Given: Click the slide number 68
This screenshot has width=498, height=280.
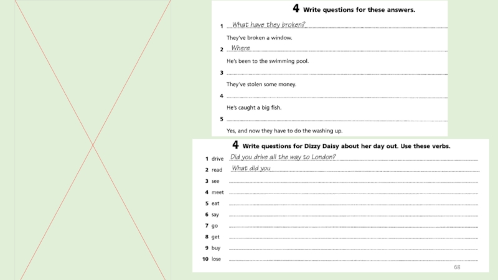Looking at the screenshot, I should (x=457, y=266).
